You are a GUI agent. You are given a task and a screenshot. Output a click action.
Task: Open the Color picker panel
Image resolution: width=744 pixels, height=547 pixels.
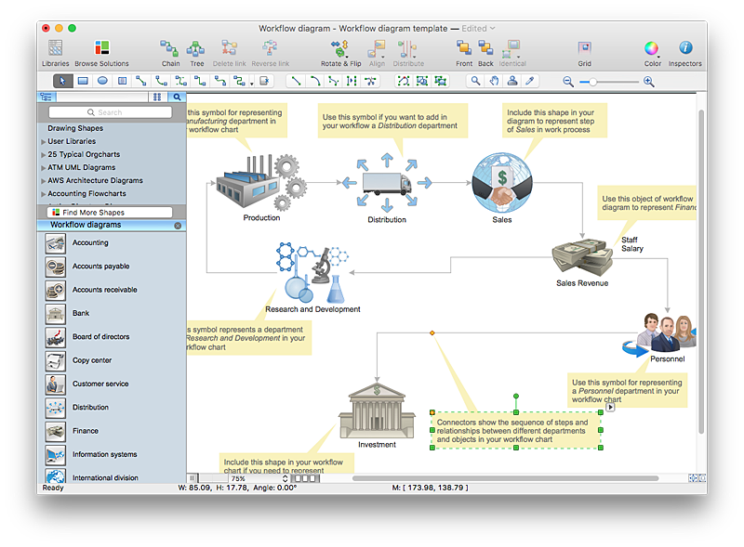(652, 49)
